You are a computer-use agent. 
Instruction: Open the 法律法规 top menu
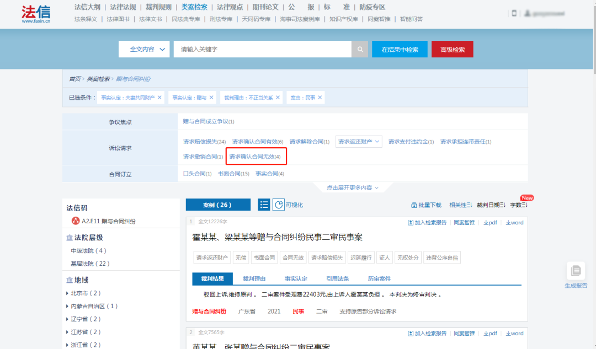coord(123,7)
